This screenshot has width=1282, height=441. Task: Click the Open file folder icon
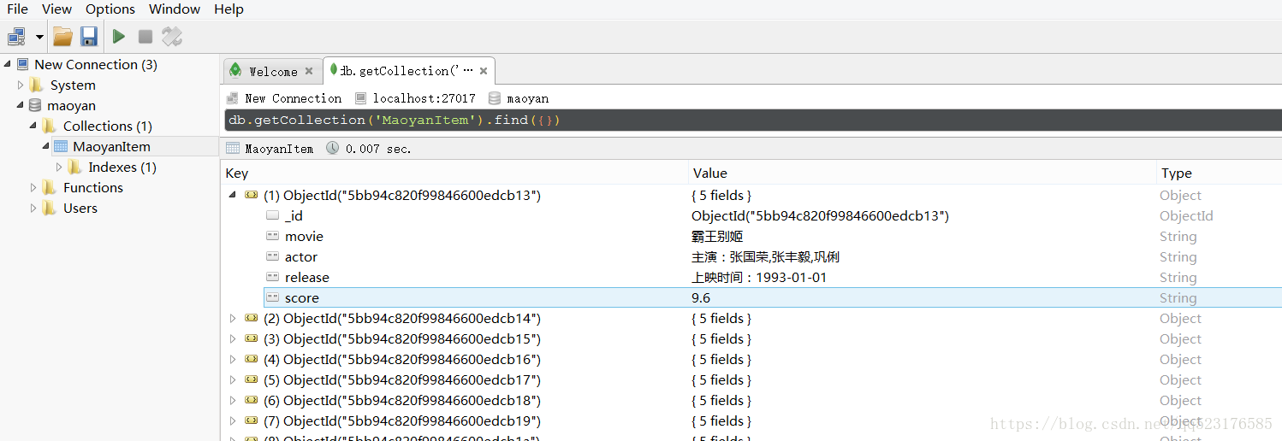(x=62, y=37)
